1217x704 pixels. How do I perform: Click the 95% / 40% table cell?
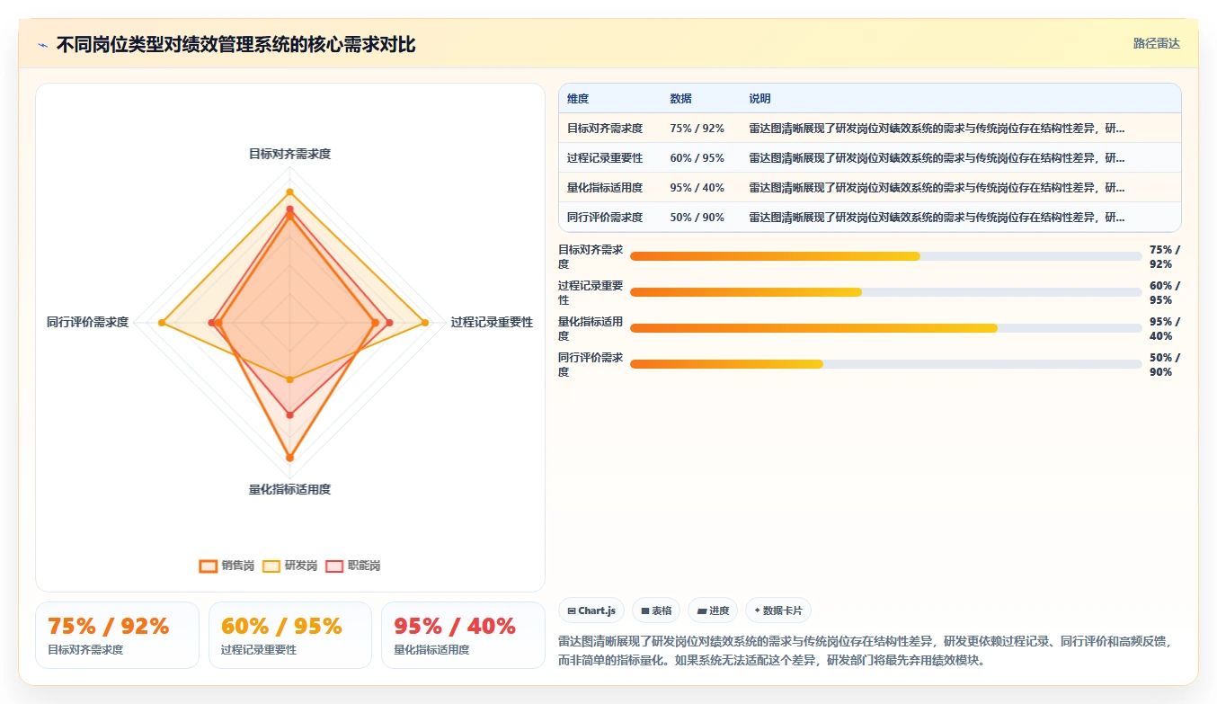tap(697, 188)
